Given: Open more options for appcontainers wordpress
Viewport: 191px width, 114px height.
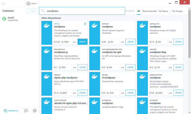Looking at the screenshot, I should (x=170, y=93).
